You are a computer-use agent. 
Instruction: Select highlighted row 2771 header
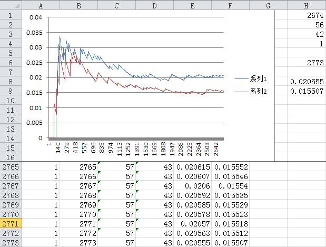(x=11, y=224)
